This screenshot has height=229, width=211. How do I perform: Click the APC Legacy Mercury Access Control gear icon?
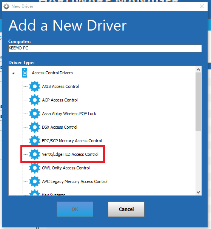click(x=35, y=181)
